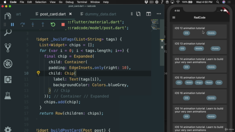Screen dimensions: 235x132
Task: Click the lightbulb quick-fix icon on line 10
Action: coord(38,73)
